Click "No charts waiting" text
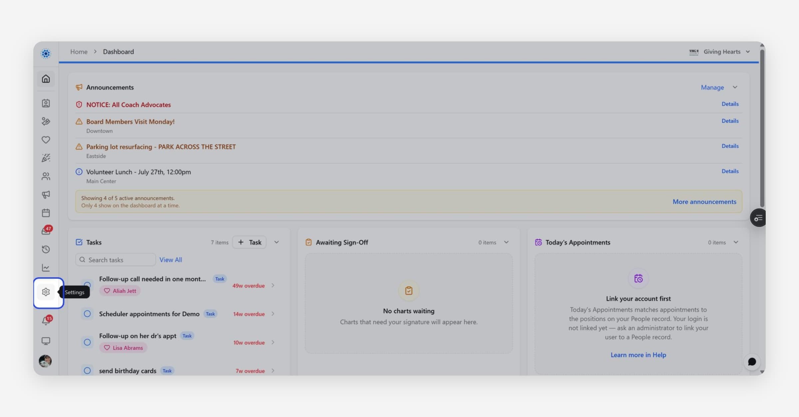The width and height of the screenshot is (799, 417). pyautogui.click(x=408, y=311)
